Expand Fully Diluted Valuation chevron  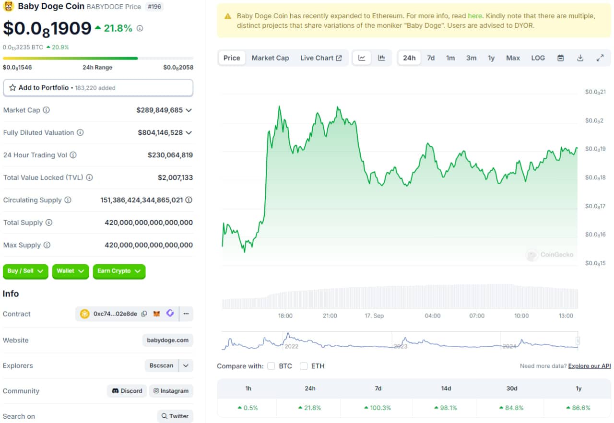(189, 133)
